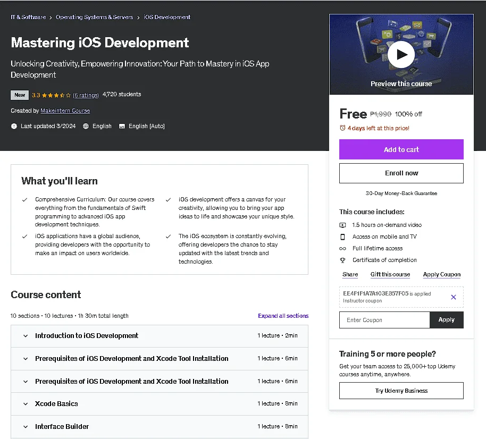Click Expand all sections link

point(283,316)
